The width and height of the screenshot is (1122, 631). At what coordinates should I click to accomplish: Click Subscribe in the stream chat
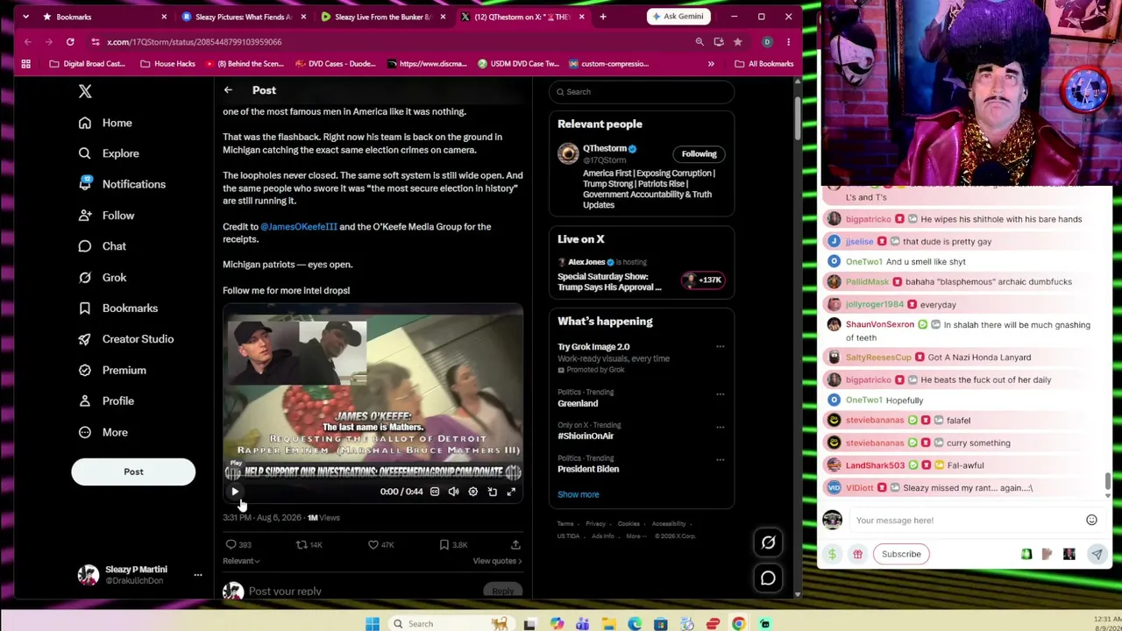click(901, 554)
